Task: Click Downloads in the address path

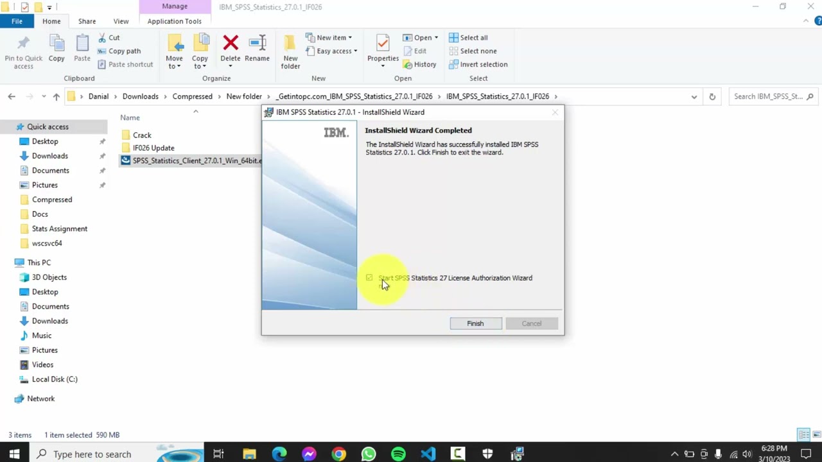Action: (140, 96)
